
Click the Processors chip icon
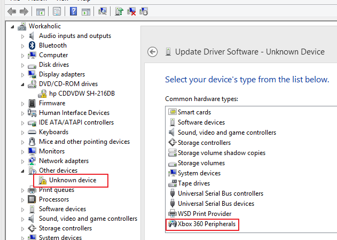click(32, 199)
